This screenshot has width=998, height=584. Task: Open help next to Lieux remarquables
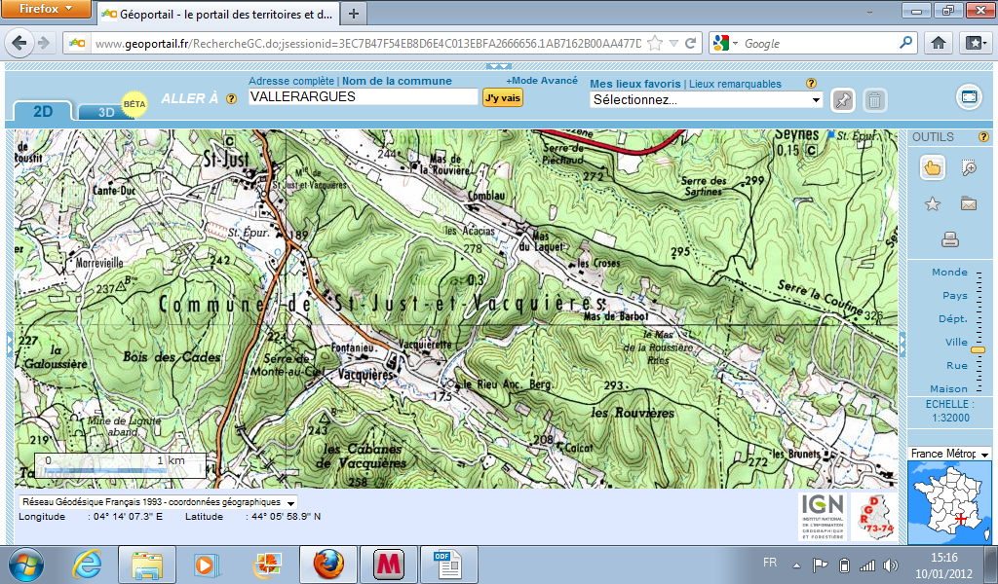click(x=811, y=84)
